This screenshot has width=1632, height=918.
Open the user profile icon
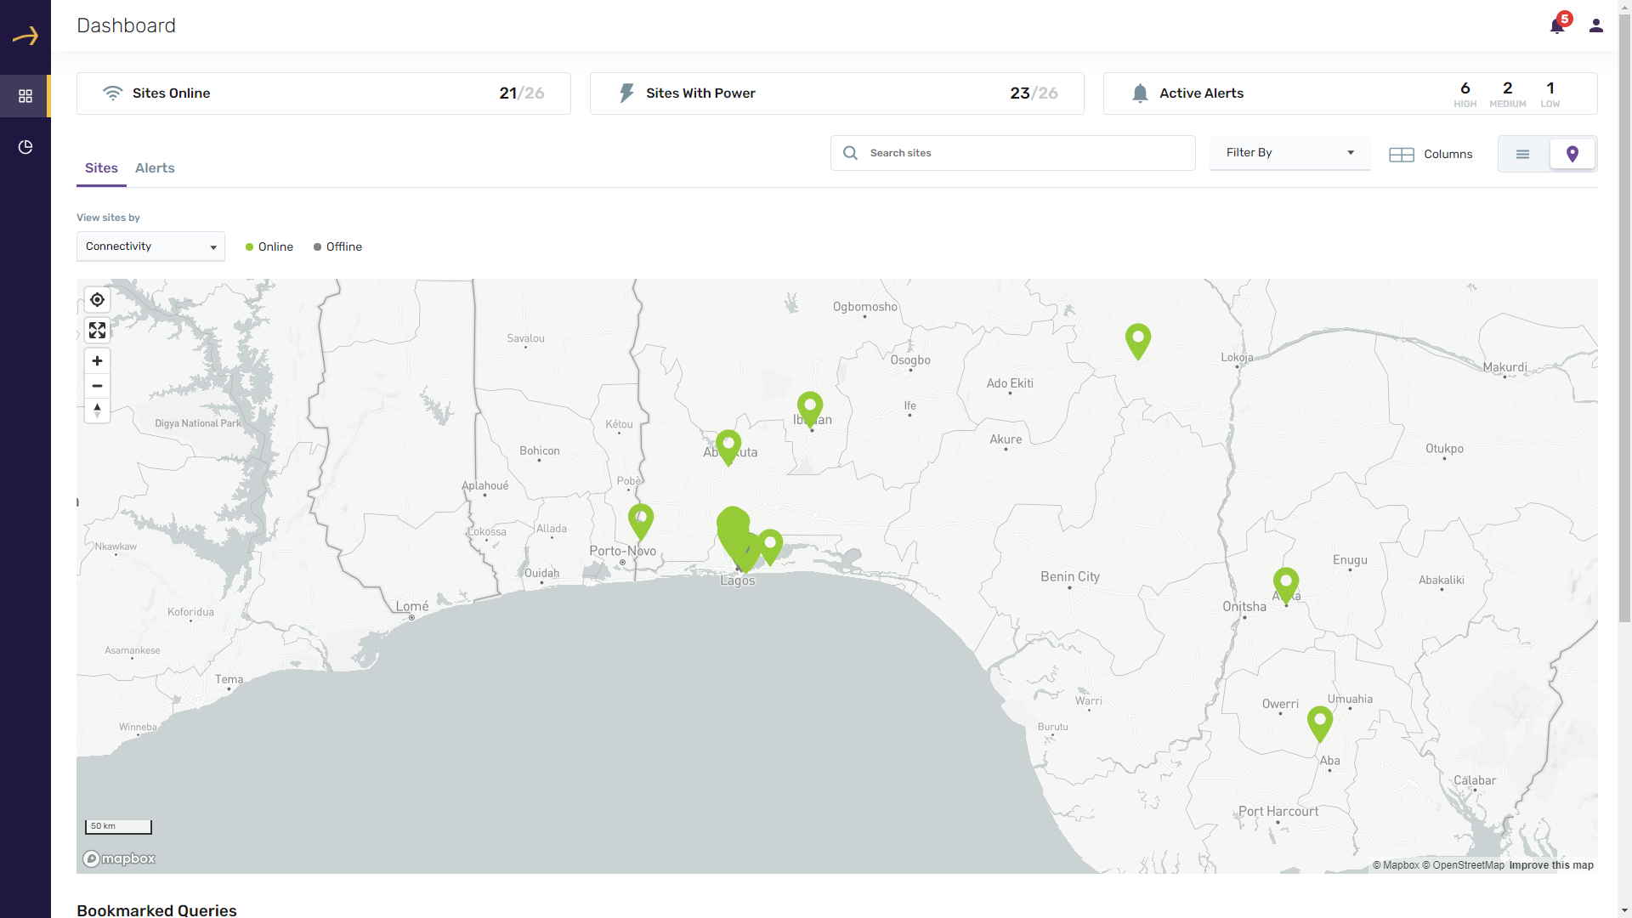1596,25
